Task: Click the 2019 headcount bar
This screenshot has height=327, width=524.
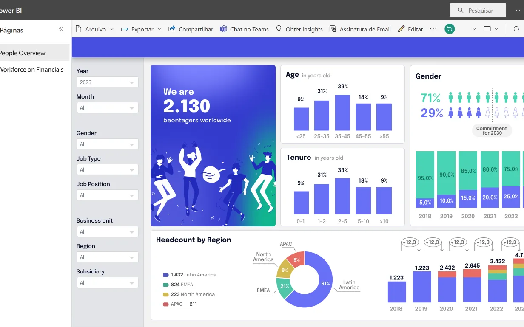Action: coord(422,287)
